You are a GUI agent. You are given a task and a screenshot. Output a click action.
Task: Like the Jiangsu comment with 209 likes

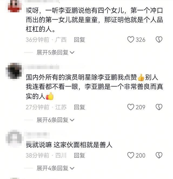coord(131,107)
